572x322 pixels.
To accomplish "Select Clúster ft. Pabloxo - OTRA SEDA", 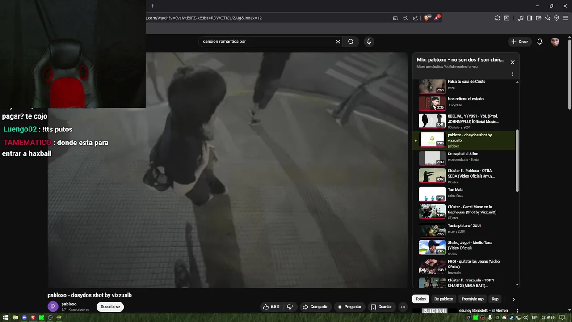I will click(465, 176).
